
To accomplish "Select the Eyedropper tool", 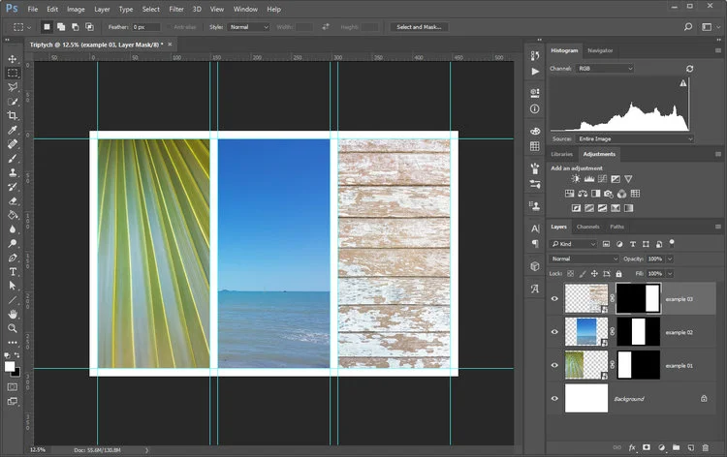I will point(13,130).
